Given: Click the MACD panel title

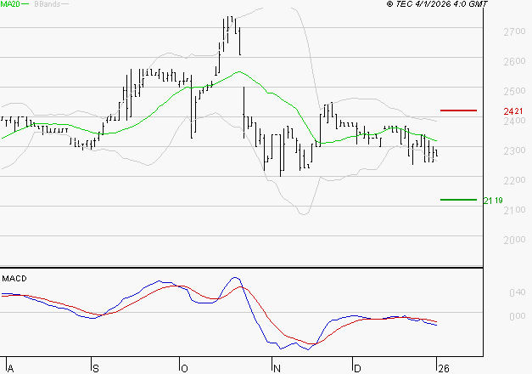Looking at the screenshot, I should pos(14,279).
